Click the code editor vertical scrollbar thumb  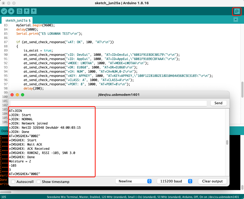pos(242,90)
